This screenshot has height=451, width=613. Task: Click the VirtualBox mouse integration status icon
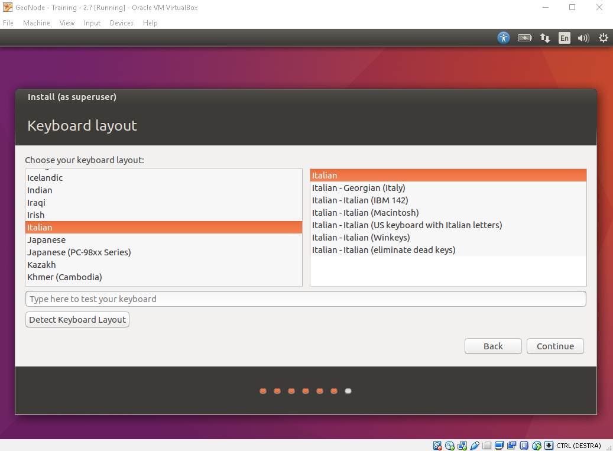[x=537, y=446]
